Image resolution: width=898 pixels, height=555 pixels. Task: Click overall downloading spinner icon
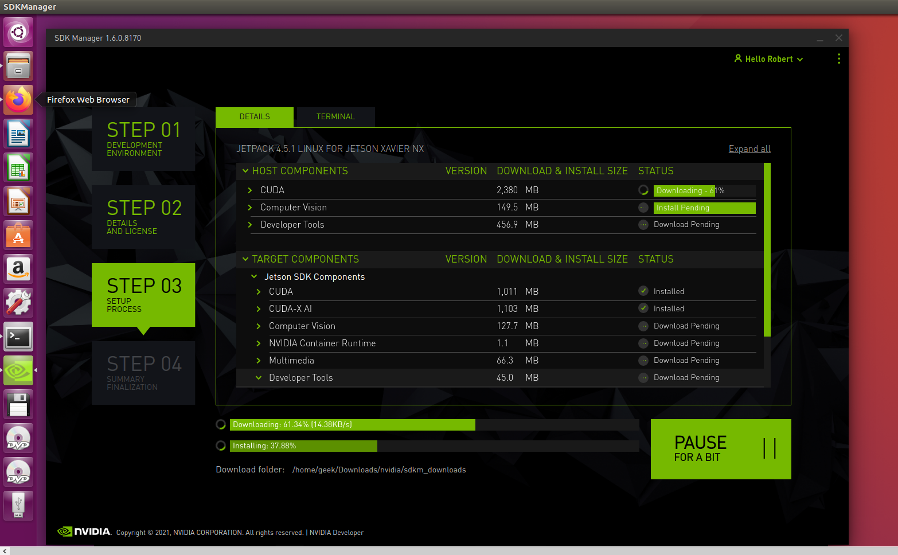221,425
